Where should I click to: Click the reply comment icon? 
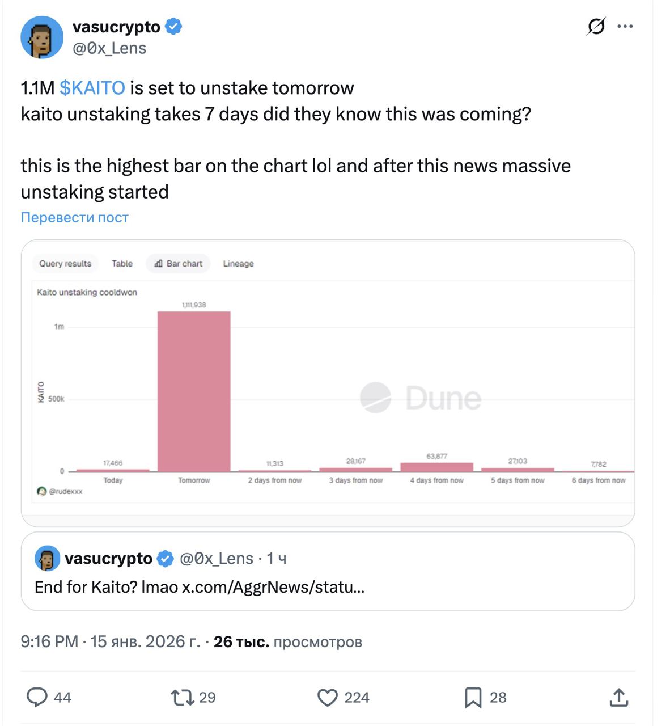pos(37,697)
